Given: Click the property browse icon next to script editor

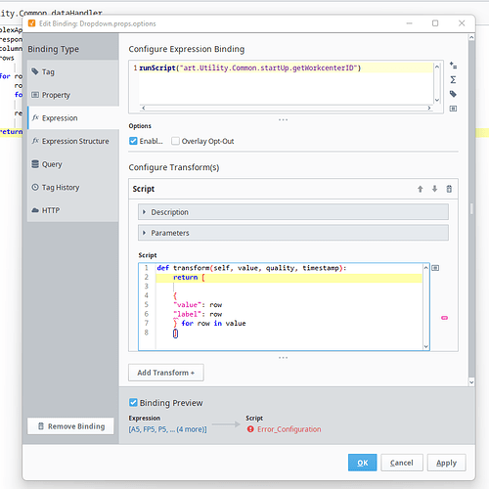Looking at the screenshot, I should [x=435, y=268].
